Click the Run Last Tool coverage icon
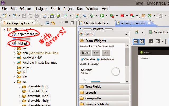This screenshot has height=106, width=169. click(112, 16)
